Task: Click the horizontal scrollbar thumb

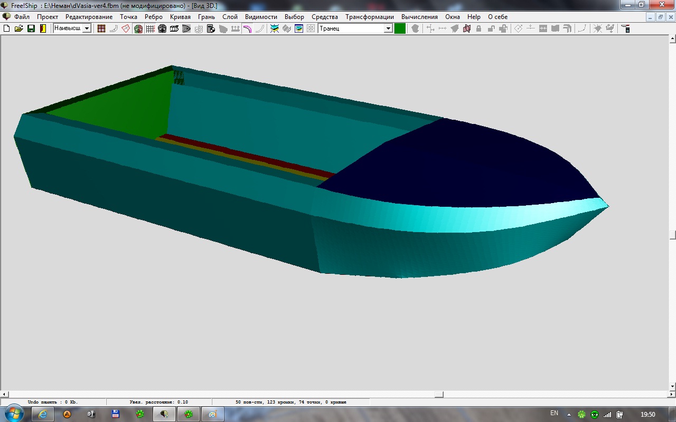Action: [438, 395]
